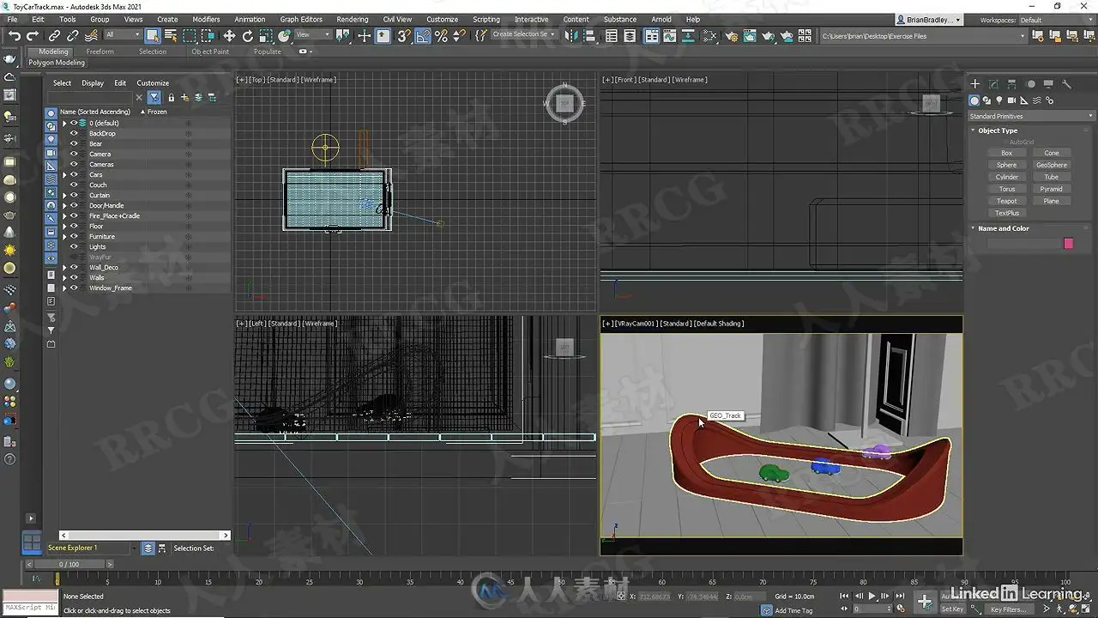Open the Rendering menu
Image resolution: width=1098 pixels, height=618 pixels.
(x=352, y=19)
